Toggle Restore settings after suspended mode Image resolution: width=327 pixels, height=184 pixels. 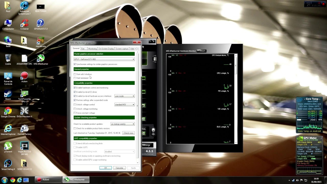coord(75,100)
